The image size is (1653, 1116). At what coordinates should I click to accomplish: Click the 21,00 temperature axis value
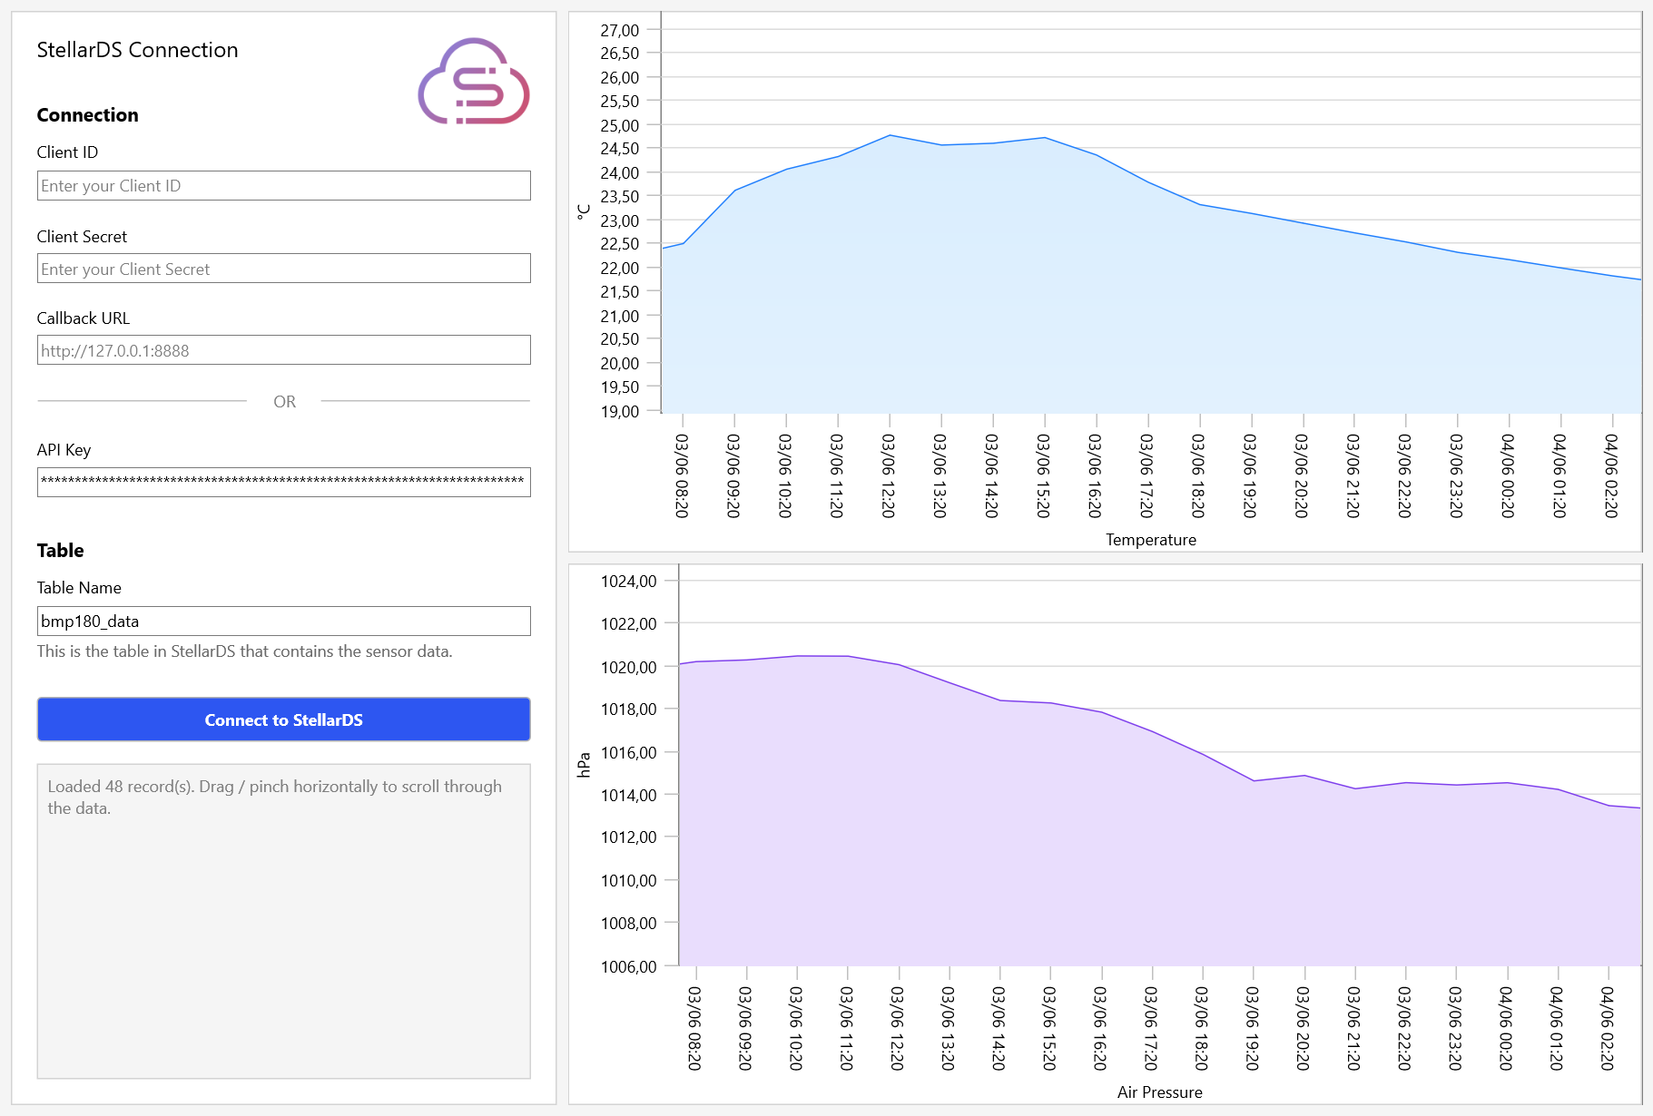(619, 316)
